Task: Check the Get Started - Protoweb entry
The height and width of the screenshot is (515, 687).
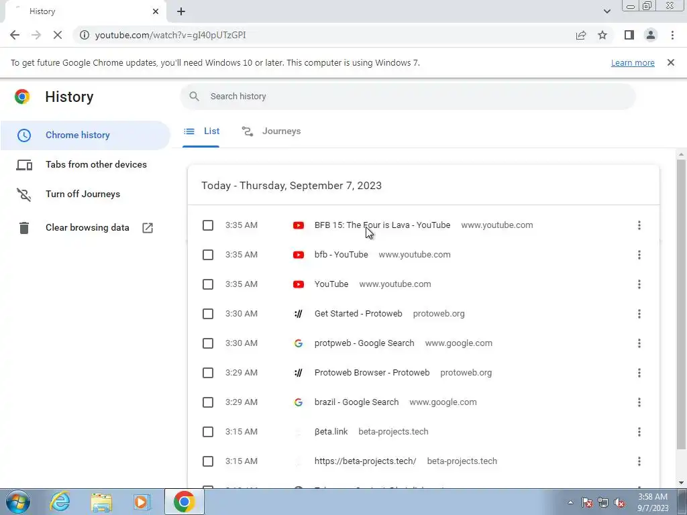Action: 208,314
